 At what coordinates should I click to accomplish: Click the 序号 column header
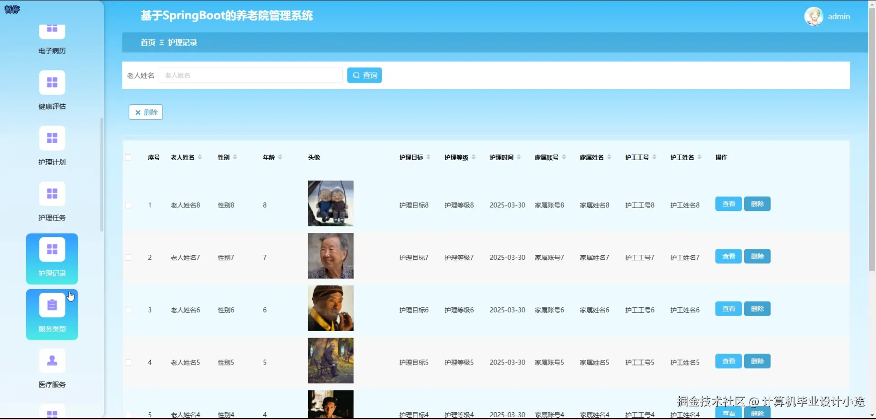tap(154, 157)
